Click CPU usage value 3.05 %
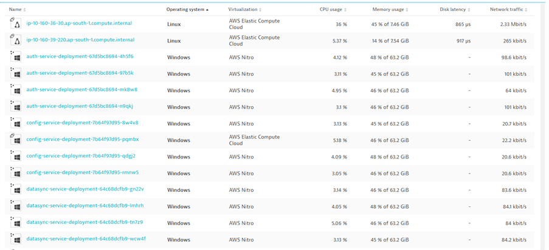Viewport: 549px width, 250px height. 339,174
